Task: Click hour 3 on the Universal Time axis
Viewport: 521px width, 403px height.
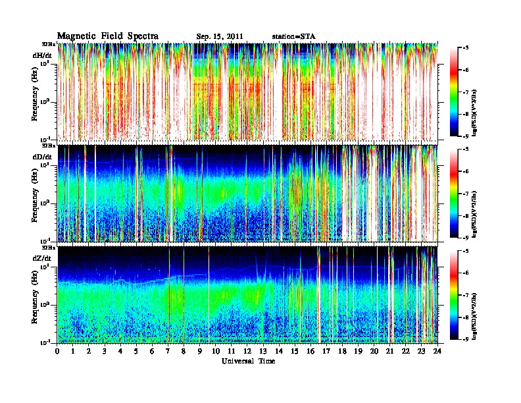Action: point(105,351)
